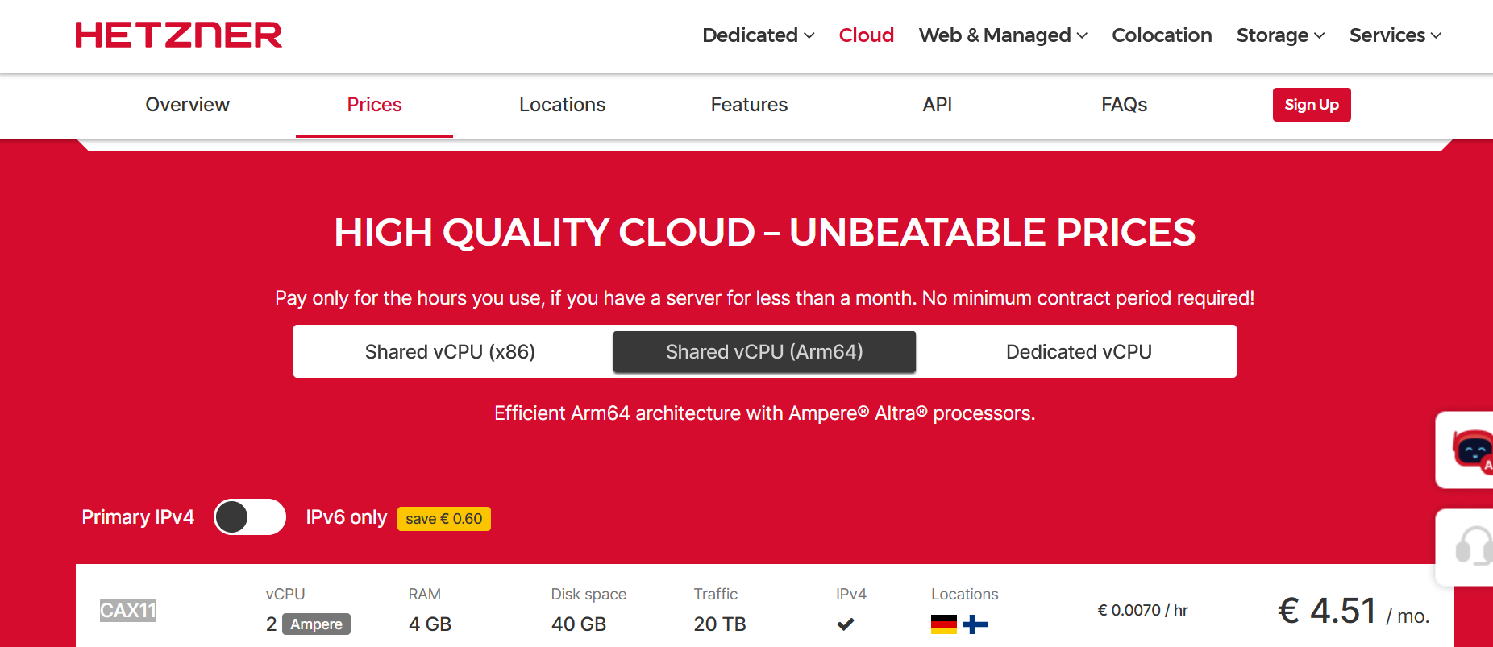Click the save € 0.60 badge
This screenshot has width=1493, height=647.
444,519
